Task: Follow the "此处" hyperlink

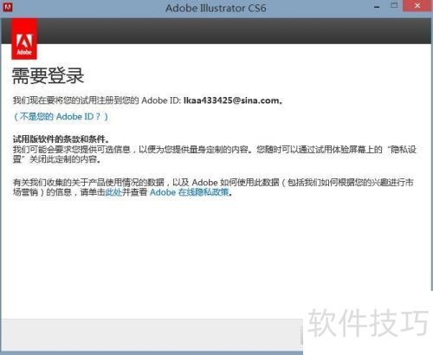Action: [113, 192]
